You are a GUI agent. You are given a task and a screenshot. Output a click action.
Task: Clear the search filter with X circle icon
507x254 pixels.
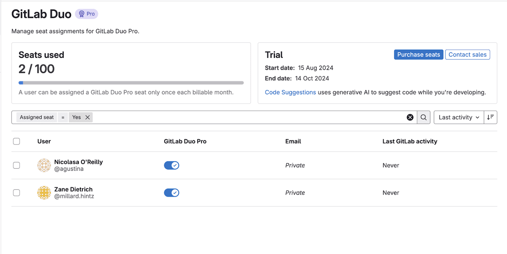click(410, 117)
